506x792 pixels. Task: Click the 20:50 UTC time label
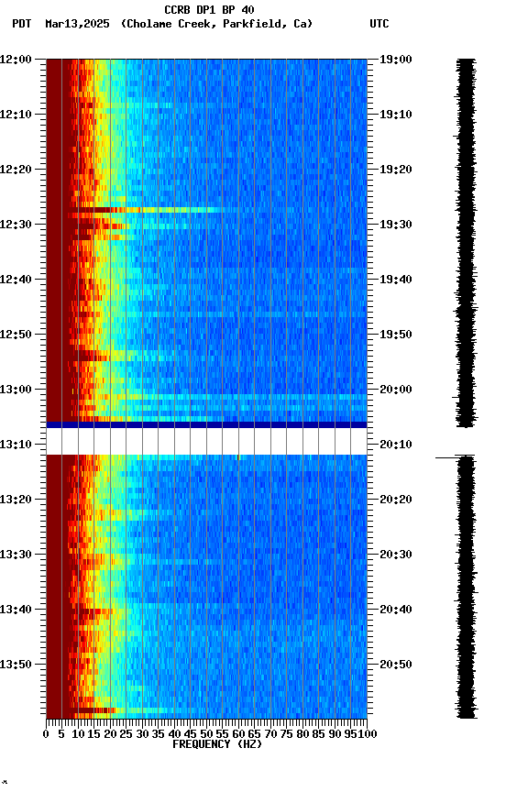click(x=396, y=665)
